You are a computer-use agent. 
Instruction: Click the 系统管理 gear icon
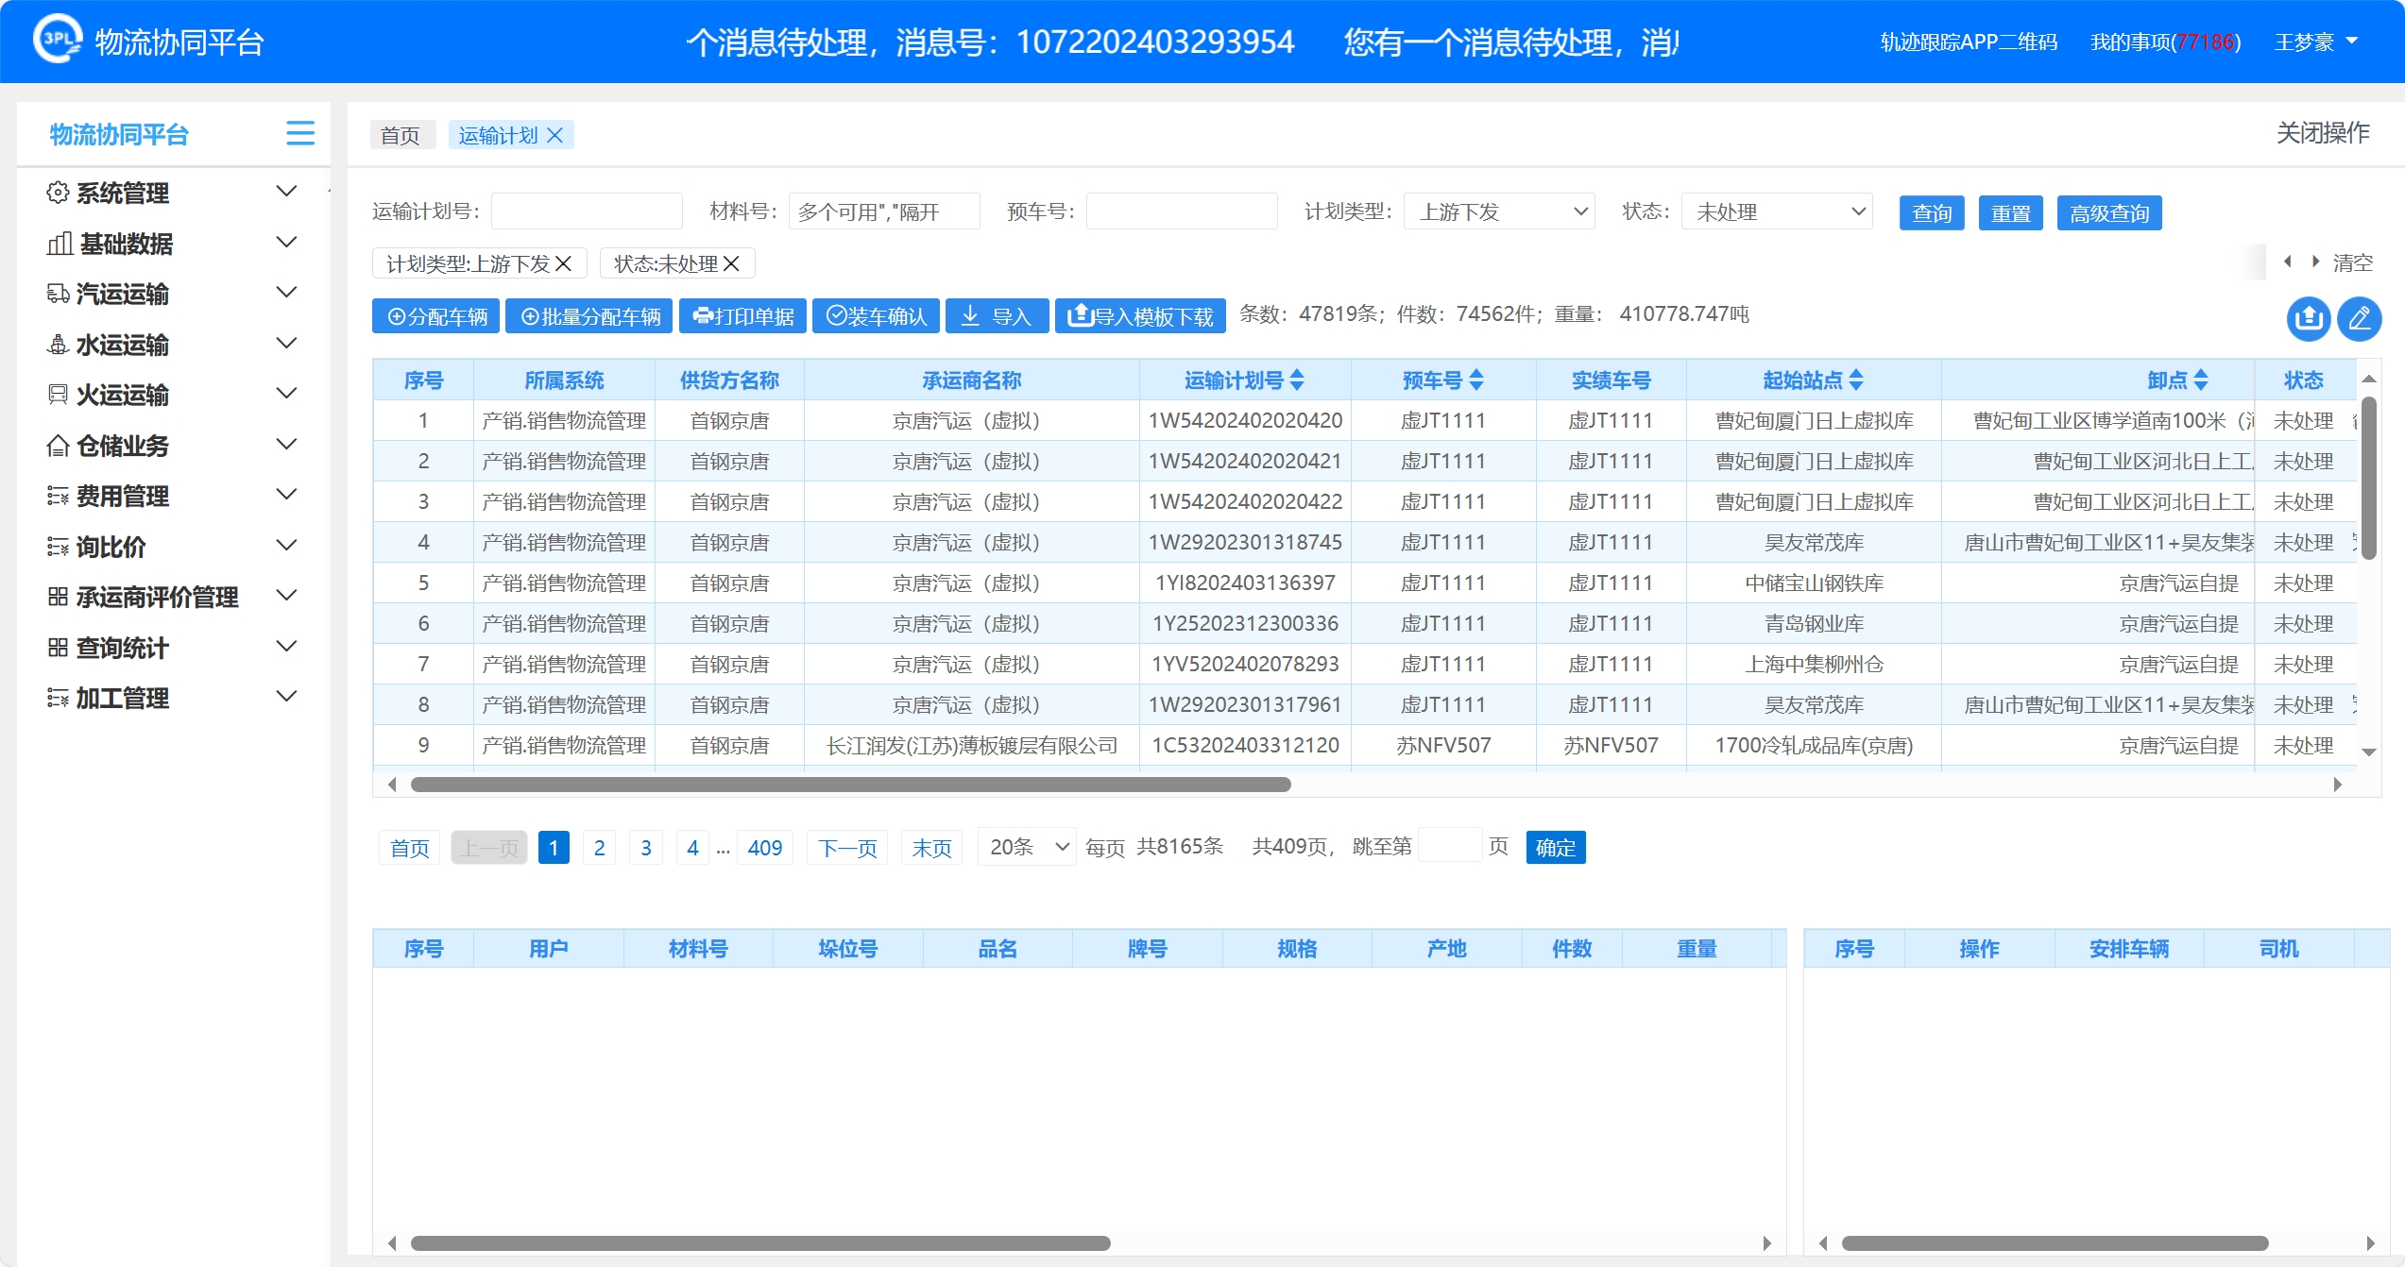(x=58, y=193)
